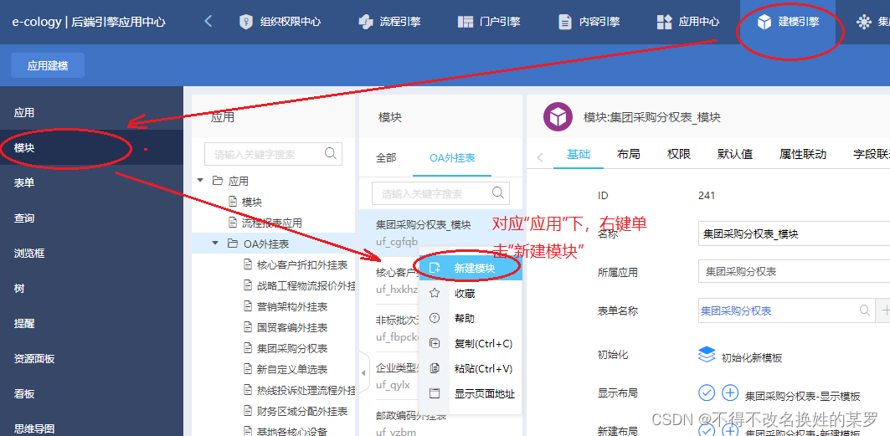Select 提醒 in the left sidebar
Screen dimensions: 890x436
click(x=91, y=323)
